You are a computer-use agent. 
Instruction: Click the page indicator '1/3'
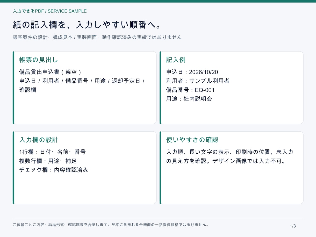[293, 226]
